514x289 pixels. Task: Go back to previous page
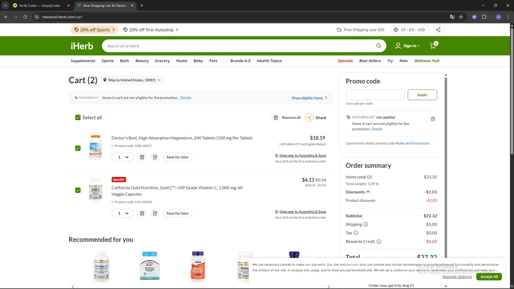pos(6,17)
